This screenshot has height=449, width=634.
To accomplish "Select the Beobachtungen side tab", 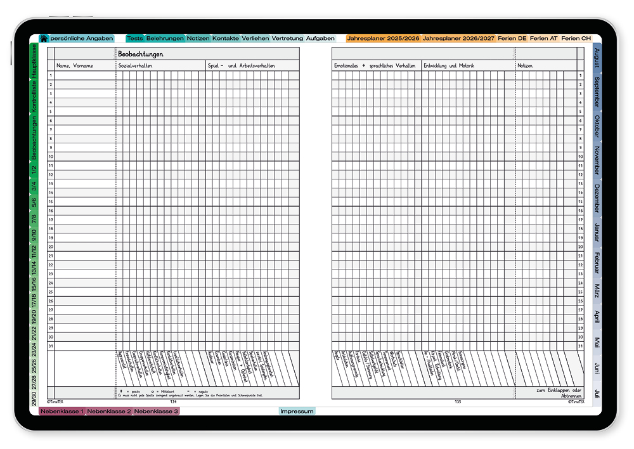I will [x=34, y=138].
